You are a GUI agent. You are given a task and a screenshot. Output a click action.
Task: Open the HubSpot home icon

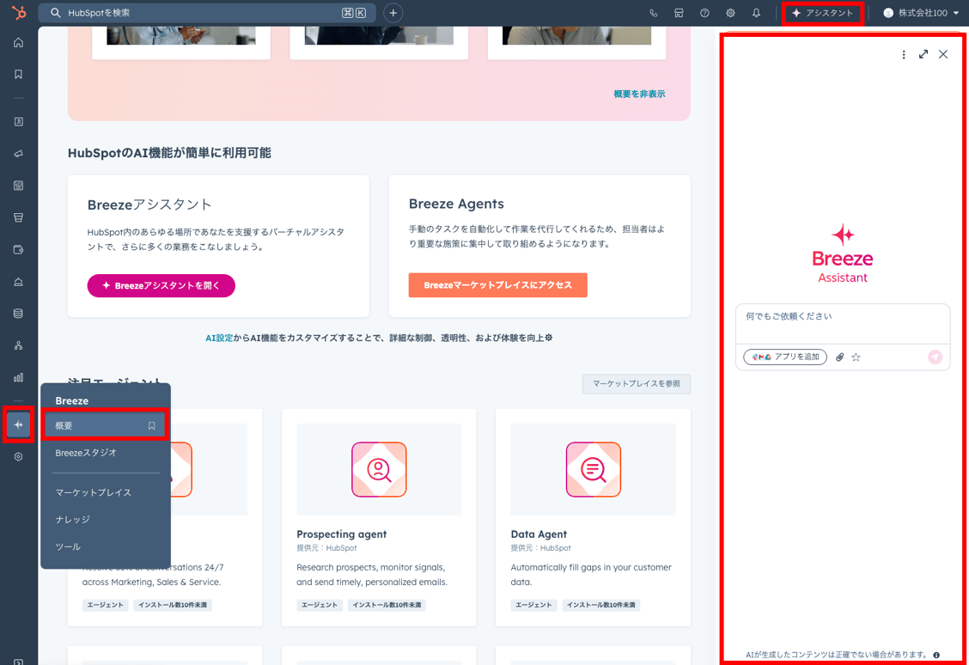coord(18,41)
